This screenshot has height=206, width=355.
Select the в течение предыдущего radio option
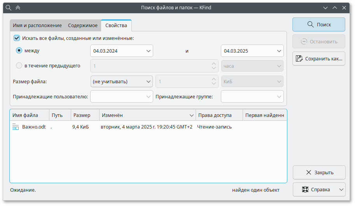pyautogui.click(x=19, y=65)
